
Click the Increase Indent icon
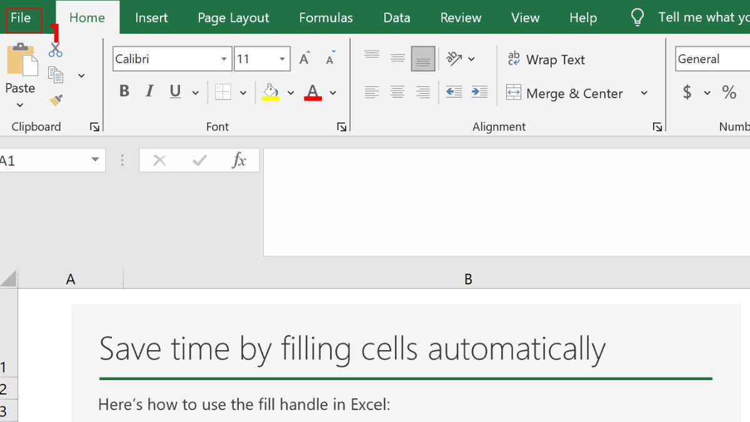(479, 92)
